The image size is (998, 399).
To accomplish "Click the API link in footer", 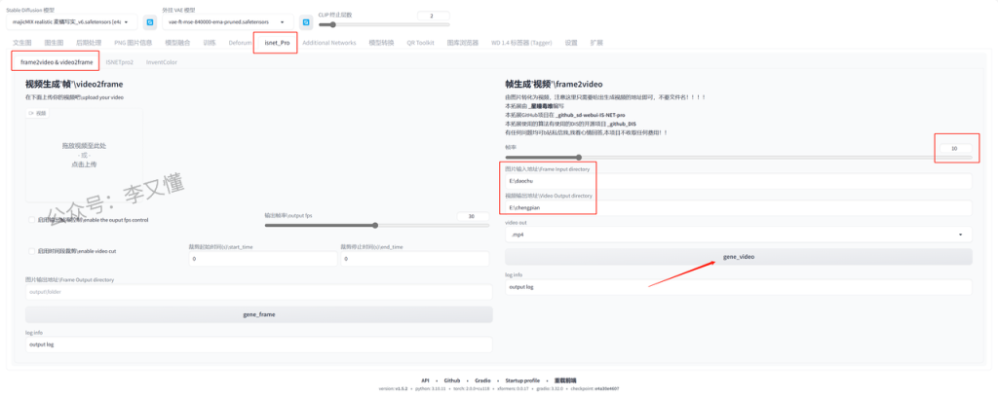I will (425, 381).
